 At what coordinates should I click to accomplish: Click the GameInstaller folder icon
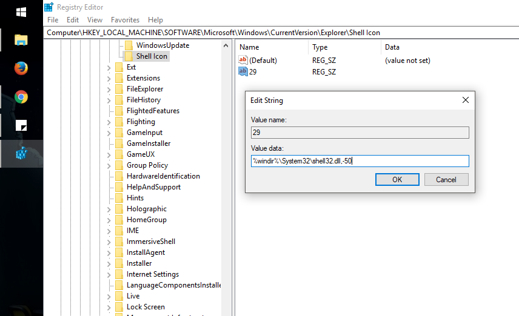[119, 143]
